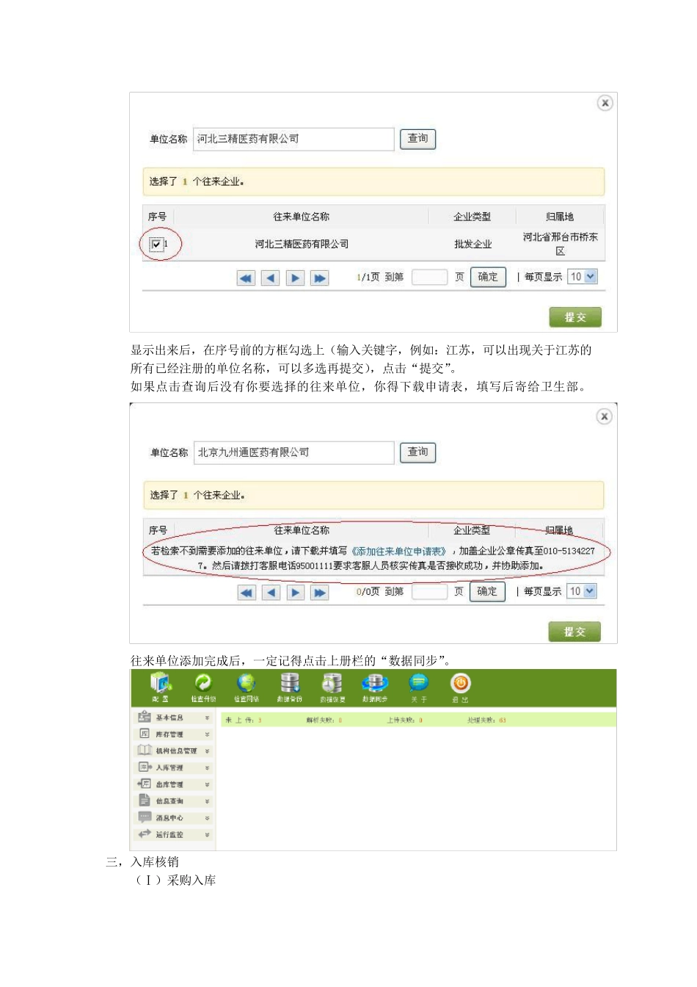Go to next page in 河北三精 dialog
The width and height of the screenshot is (697, 987).
(x=295, y=278)
